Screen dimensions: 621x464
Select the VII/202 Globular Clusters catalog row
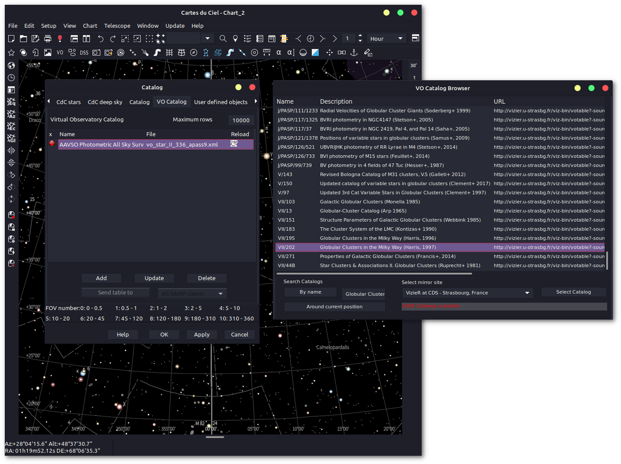tap(440, 247)
